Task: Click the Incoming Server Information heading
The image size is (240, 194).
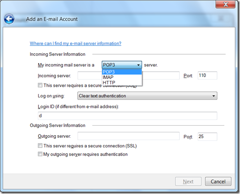Action: tap(57, 54)
